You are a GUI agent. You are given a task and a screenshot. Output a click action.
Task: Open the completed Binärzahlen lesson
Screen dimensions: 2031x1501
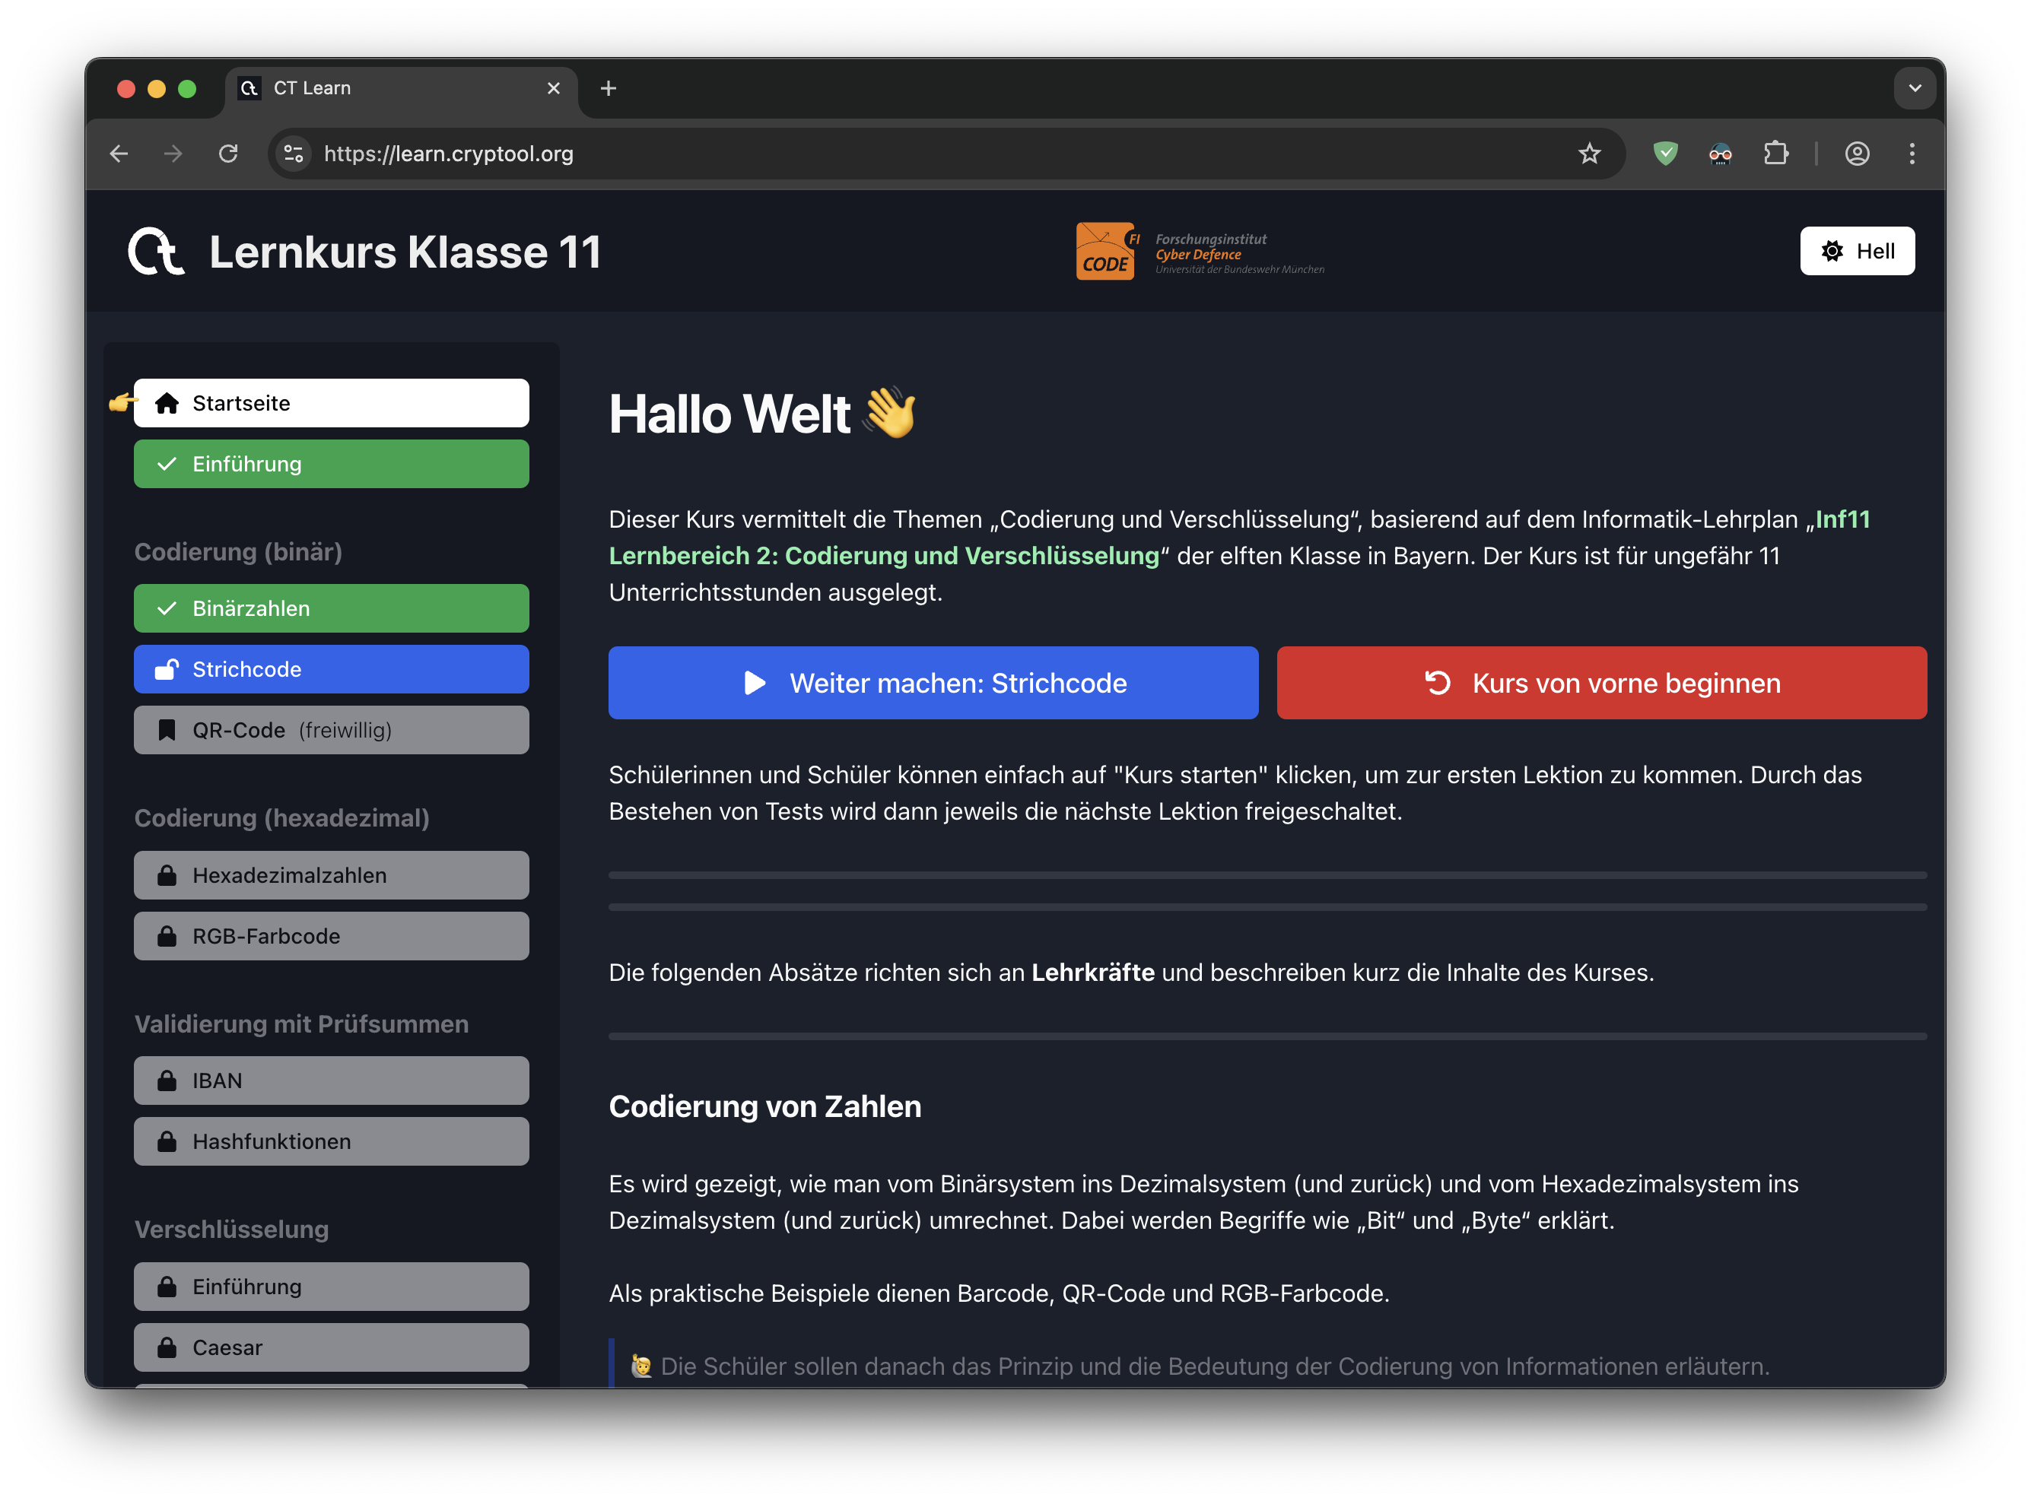[331, 609]
